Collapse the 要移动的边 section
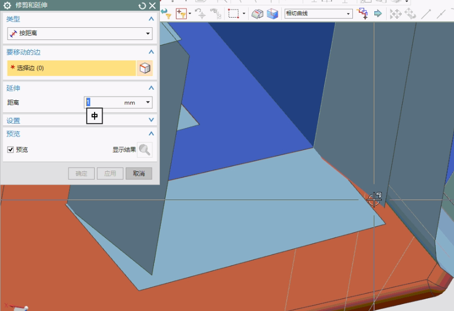 (151, 52)
